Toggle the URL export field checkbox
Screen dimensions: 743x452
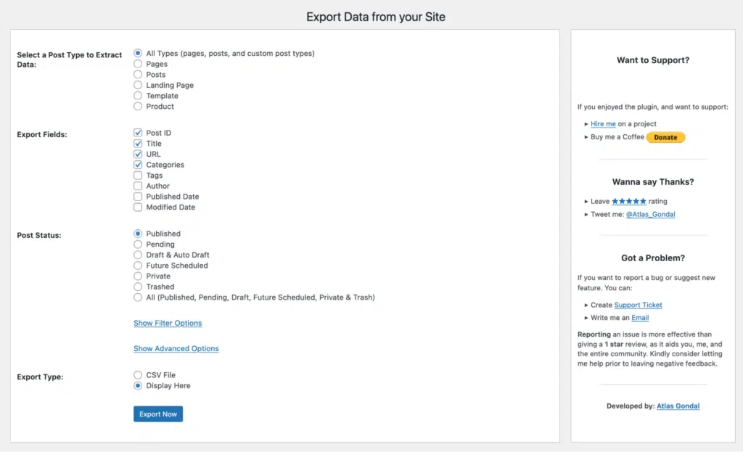coord(138,154)
